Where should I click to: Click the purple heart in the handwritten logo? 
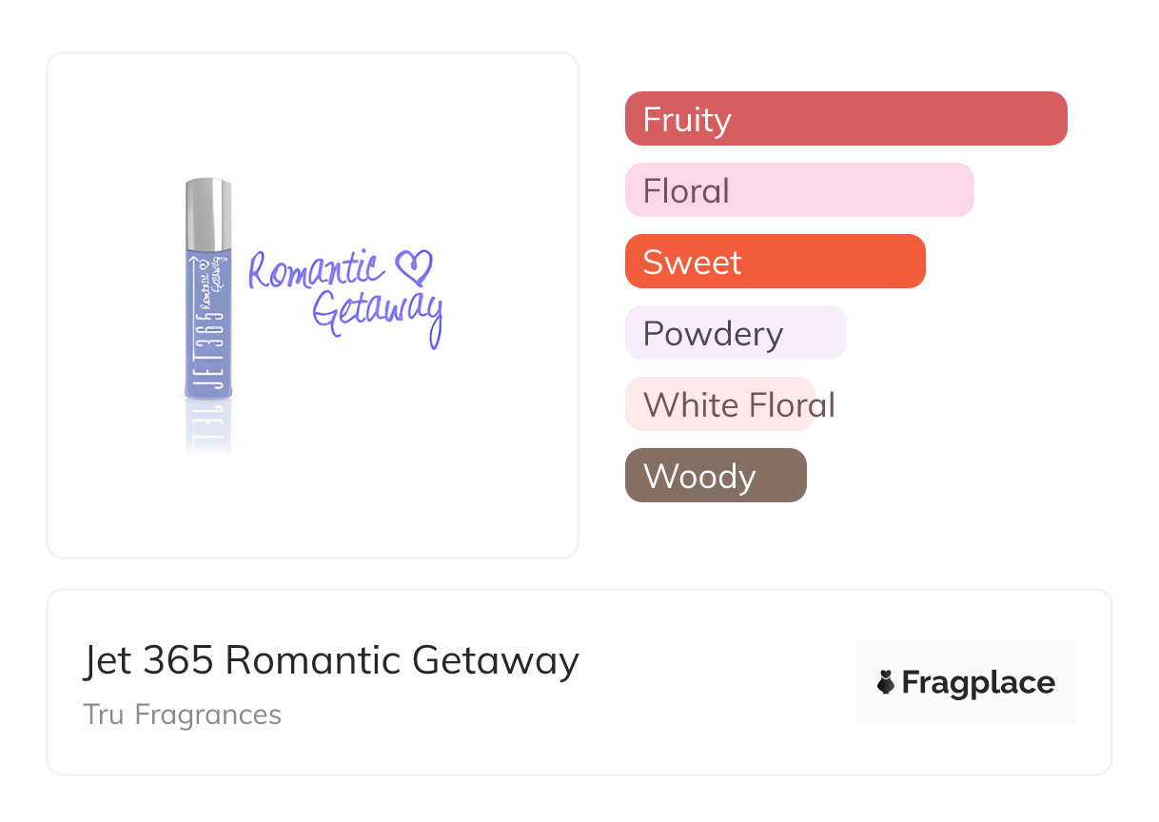413,268
